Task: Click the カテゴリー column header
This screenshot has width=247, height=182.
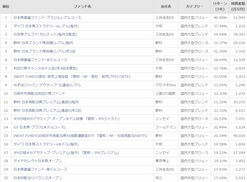Action: [195, 6]
